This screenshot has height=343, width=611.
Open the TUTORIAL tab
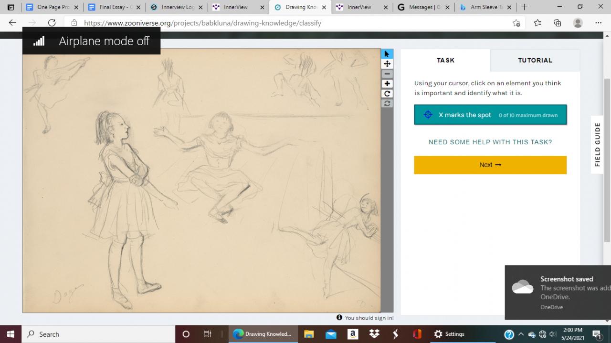coord(535,61)
